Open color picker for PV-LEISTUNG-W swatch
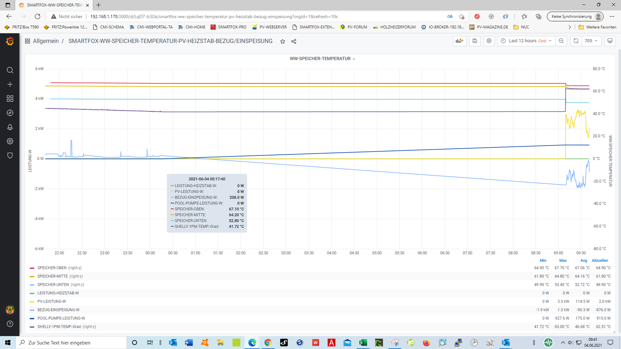This screenshot has width=621, height=349. 32,302
